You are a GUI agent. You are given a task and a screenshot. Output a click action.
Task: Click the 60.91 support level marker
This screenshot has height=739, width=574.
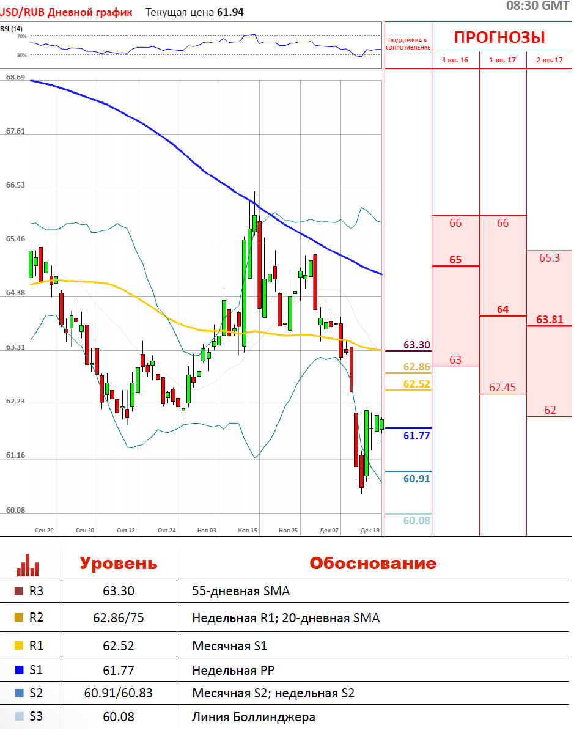click(417, 479)
